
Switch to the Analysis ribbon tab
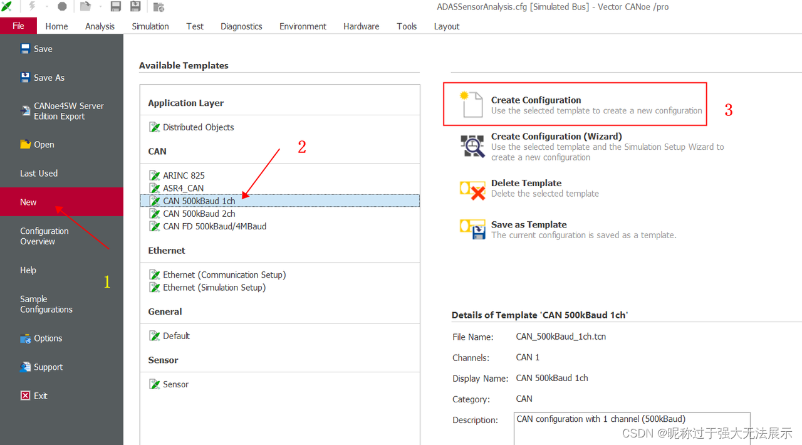100,26
